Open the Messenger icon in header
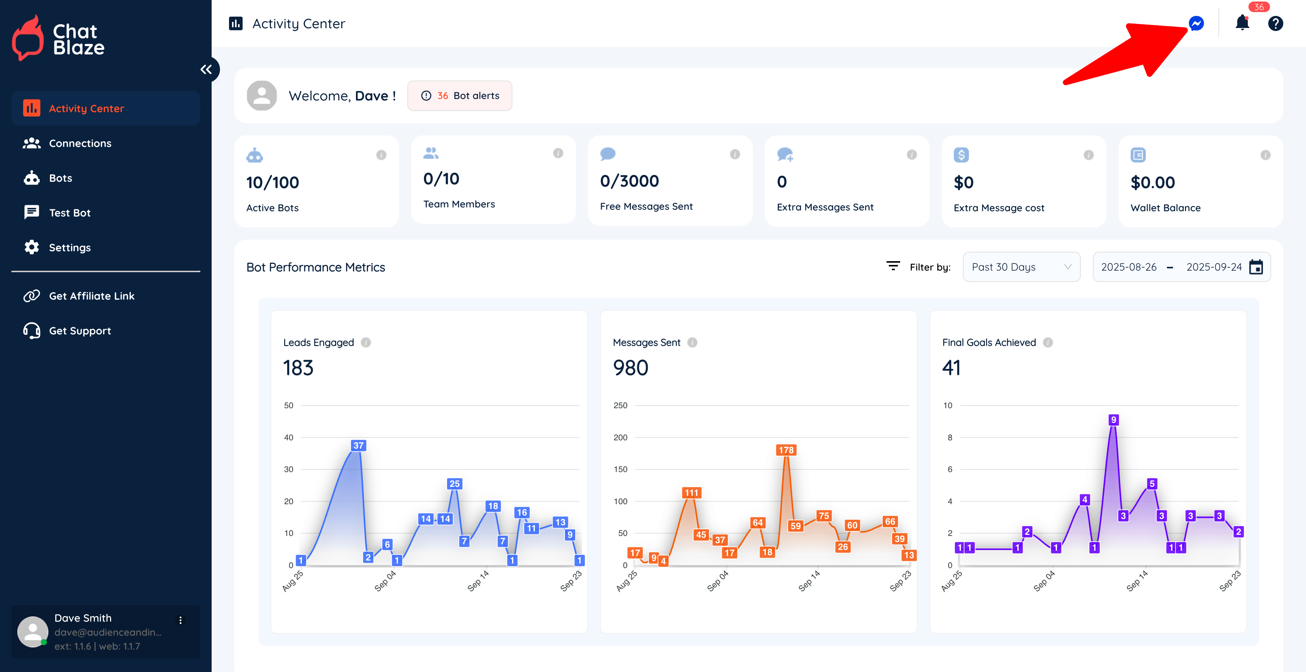This screenshot has height=672, width=1306. click(x=1196, y=23)
